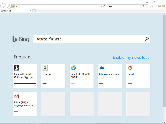The height and width of the screenshot is (124, 166).
Task: Click the magnifier icon in toolbar Search box
Action: click(x=143, y=6)
